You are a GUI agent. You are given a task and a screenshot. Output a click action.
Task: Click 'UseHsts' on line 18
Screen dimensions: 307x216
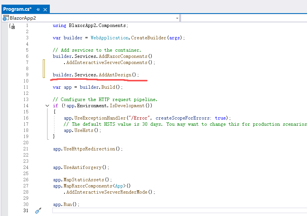[84, 130]
